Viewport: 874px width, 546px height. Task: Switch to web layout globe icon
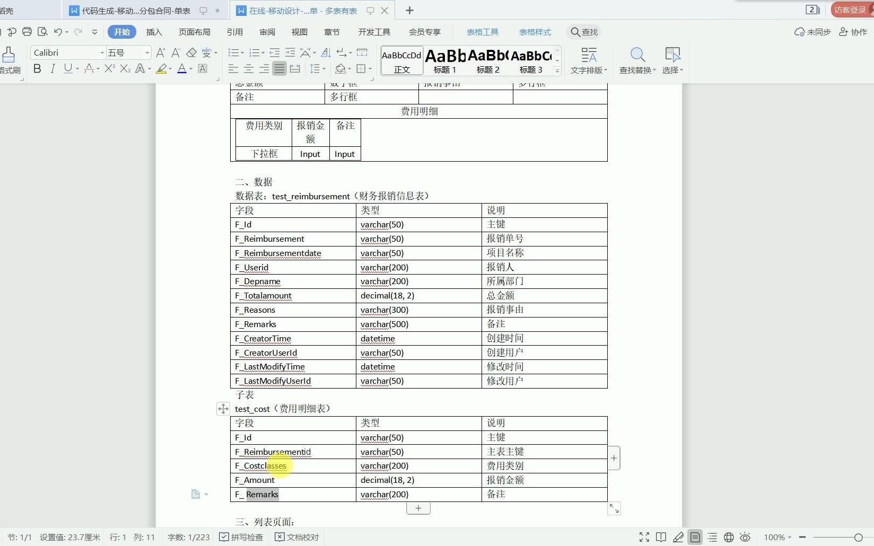[x=729, y=537]
